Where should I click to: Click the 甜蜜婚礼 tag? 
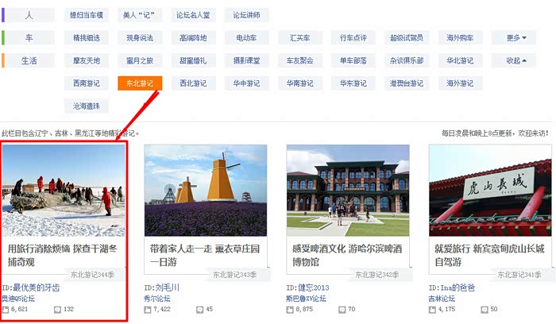[x=193, y=60]
